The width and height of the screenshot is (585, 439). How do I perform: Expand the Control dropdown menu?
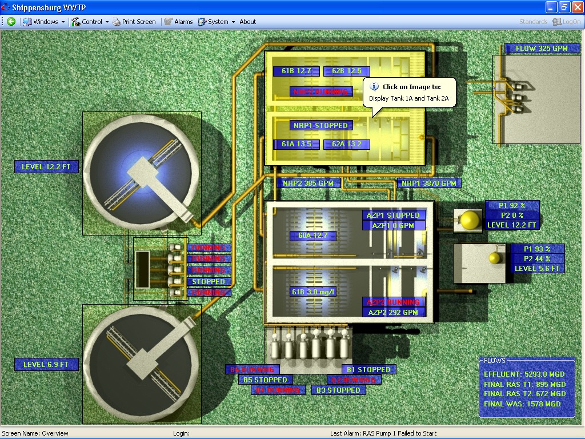(91, 22)
